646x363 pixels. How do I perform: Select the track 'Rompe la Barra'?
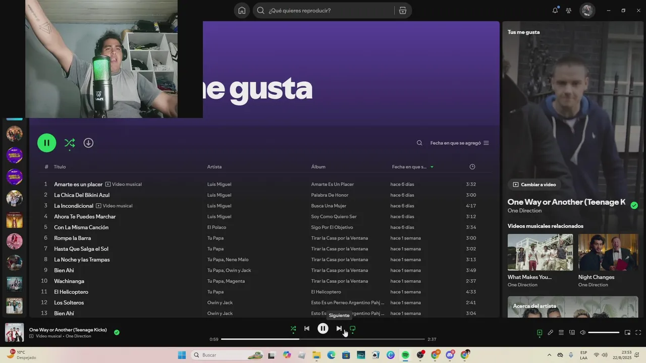[73, 238]
